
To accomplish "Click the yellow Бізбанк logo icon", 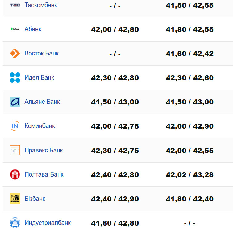I will (x=15, y=199).
